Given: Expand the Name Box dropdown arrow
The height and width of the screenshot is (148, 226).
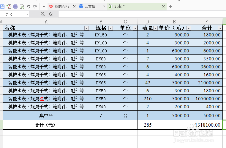Looking at the screenshot, I should click(x=27, y=15).
